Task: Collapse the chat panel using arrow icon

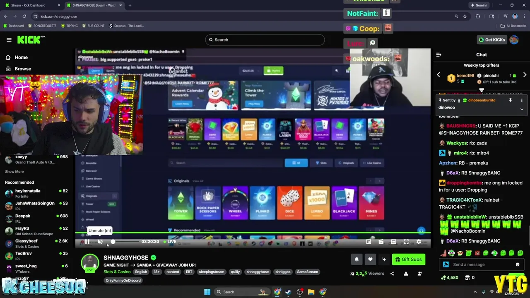Action: [x=439, y=55]
